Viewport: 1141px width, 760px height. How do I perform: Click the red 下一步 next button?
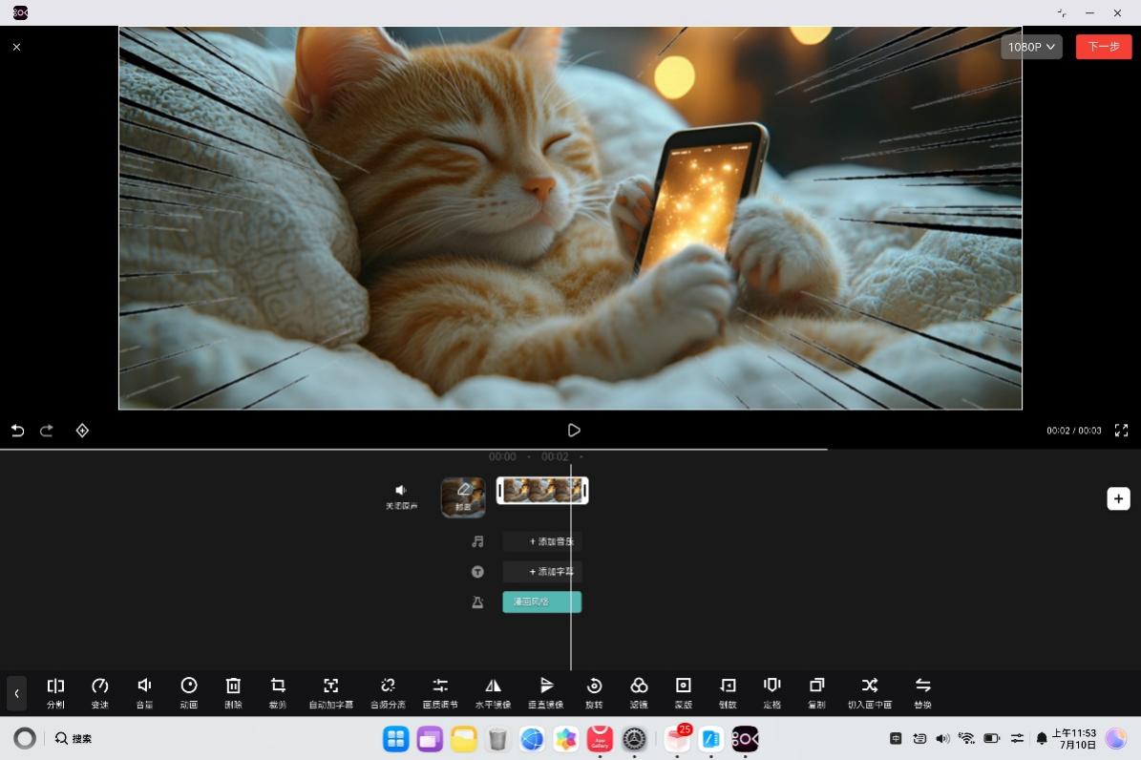tap(1103, 47)
